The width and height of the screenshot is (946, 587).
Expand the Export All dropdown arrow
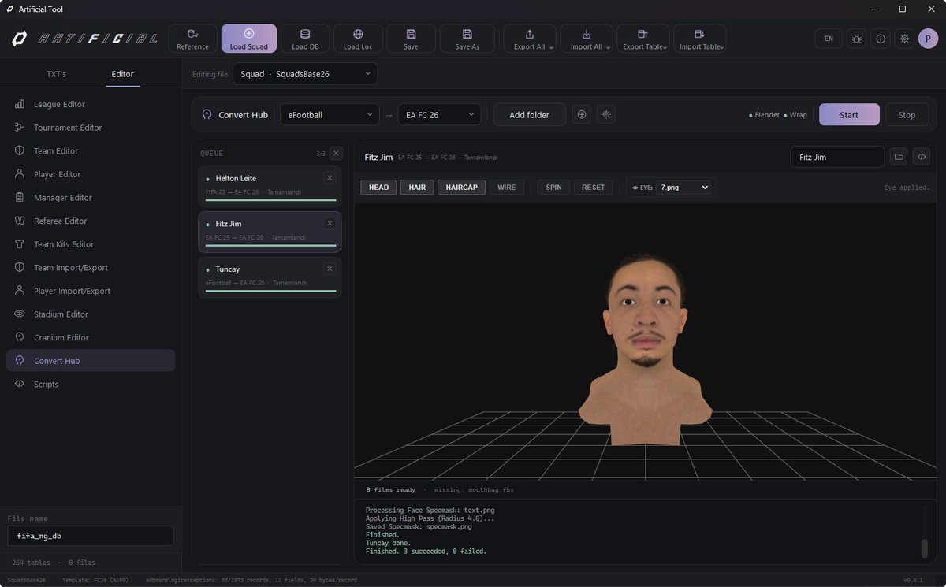point(551,48)
